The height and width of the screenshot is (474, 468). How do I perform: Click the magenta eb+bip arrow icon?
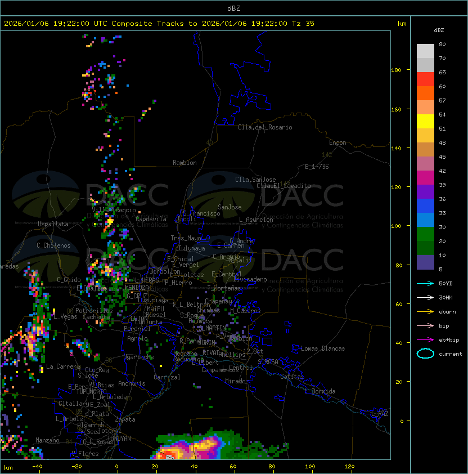[425, 340]
